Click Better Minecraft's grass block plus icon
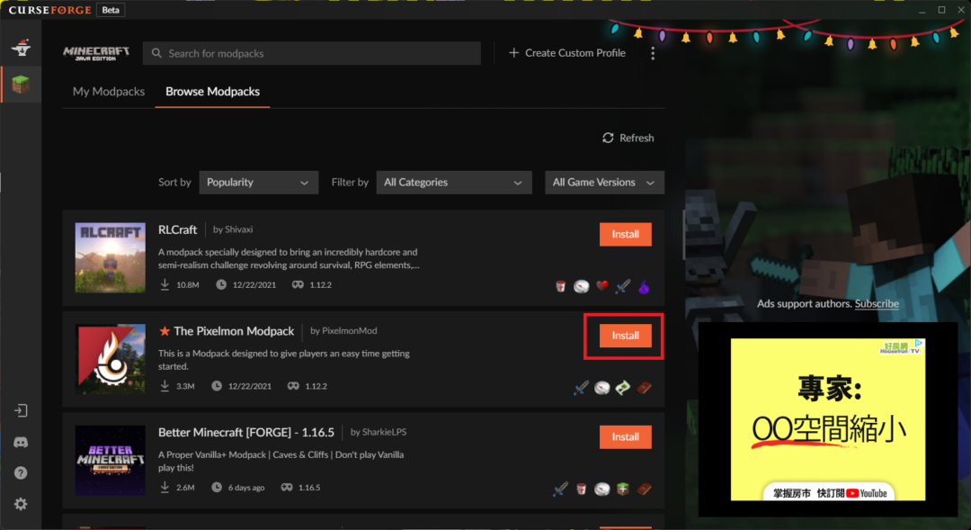The height and width of the screenshot is (530, 971). point(623,490)
